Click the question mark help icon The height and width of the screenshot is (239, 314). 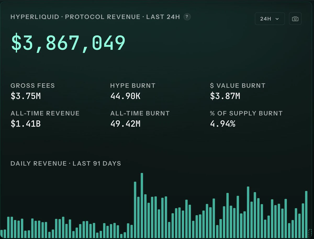pos(187,17)
